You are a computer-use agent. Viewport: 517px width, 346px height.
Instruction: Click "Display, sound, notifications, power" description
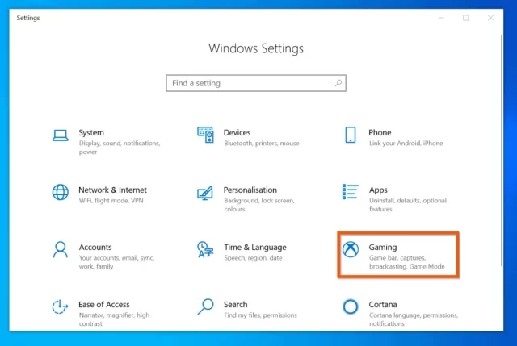click(x=120, y=148)
